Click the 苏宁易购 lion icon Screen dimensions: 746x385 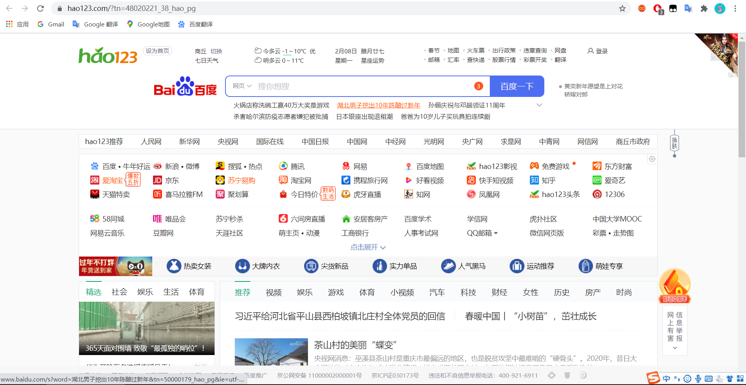click(220, 180)
